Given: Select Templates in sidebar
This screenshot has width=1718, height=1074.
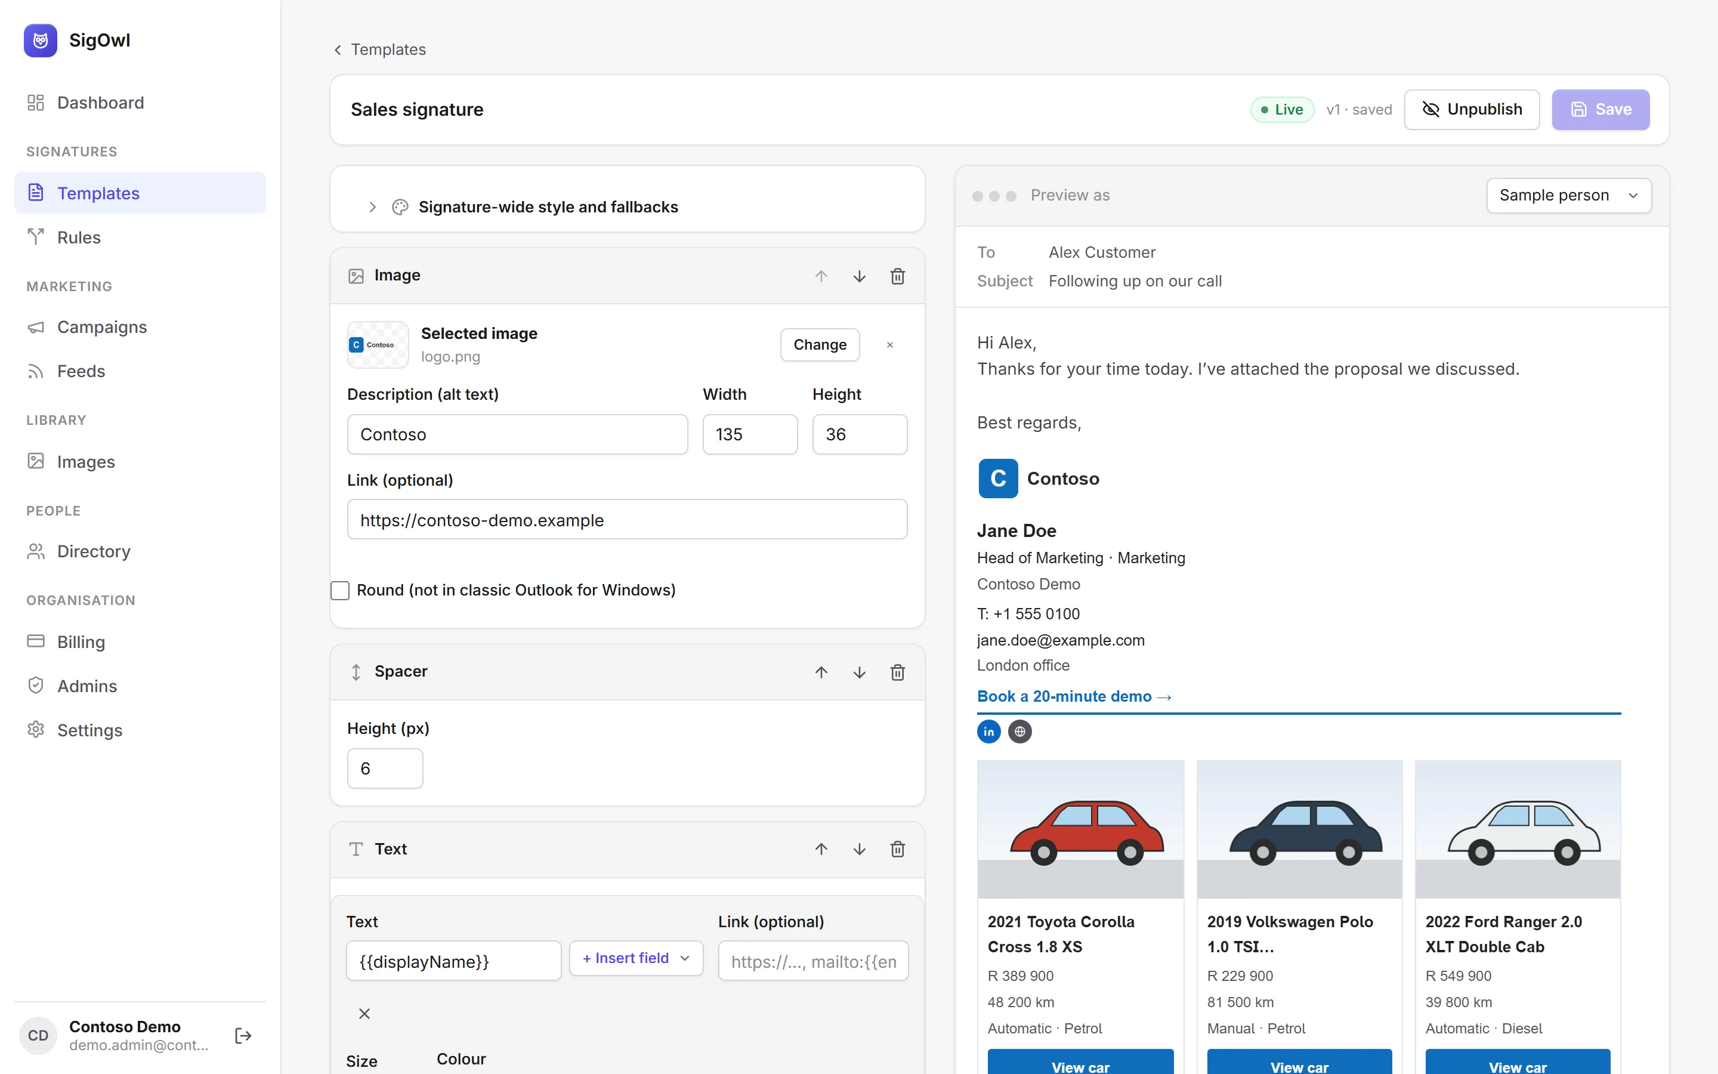Looking at the screenshot, I should pos(140,193).
